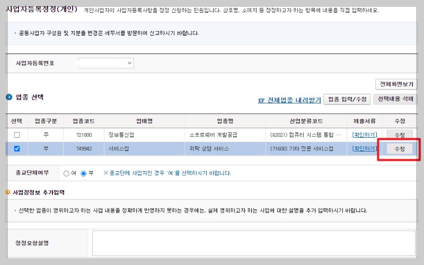
Task: Click the 업종명 column header
Action: tap(225, 121)
